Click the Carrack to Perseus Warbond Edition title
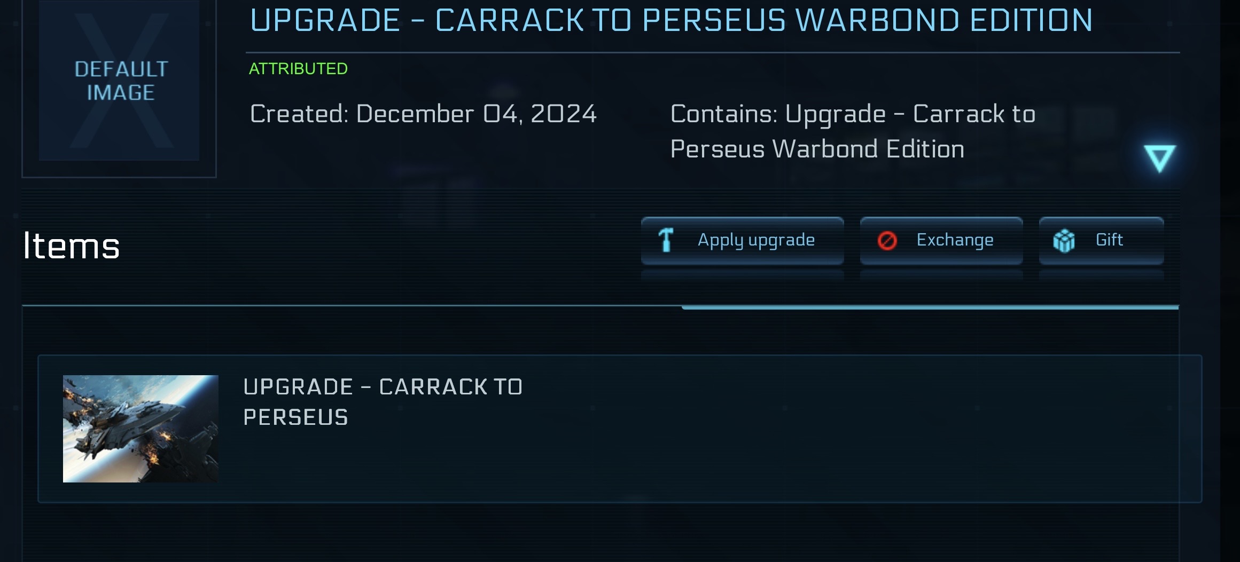1240x562 pixels. point(671,21)
